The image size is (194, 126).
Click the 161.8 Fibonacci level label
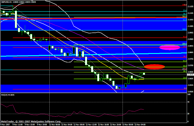click(184, 16)
